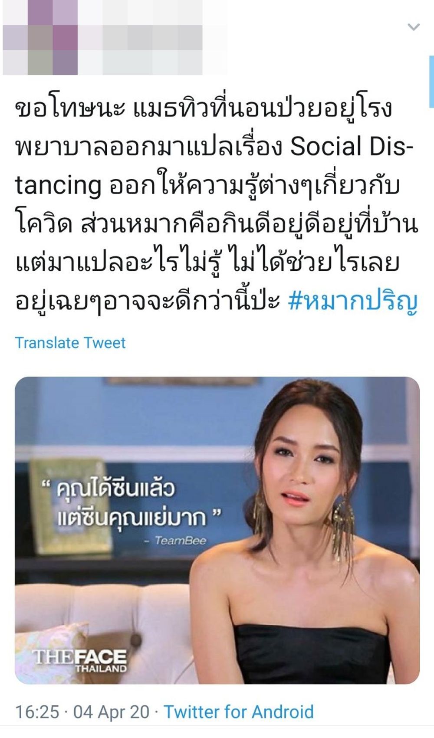Click the word tancing in the tweet text
This screenshot has width=434, height=738.
59,186
